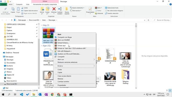Choose Edit with Notepad++

75,51
